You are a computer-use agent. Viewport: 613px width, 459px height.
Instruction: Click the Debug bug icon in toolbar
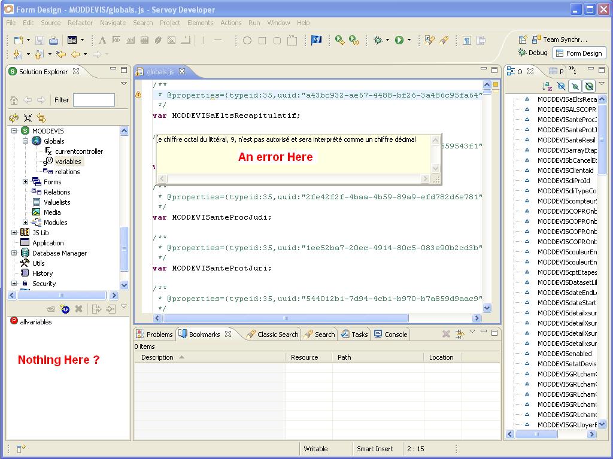(378, 40)
